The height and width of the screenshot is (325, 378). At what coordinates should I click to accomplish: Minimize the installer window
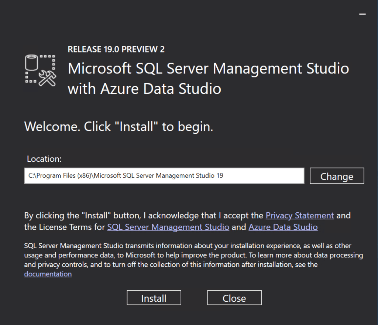[x=362, y=14]
